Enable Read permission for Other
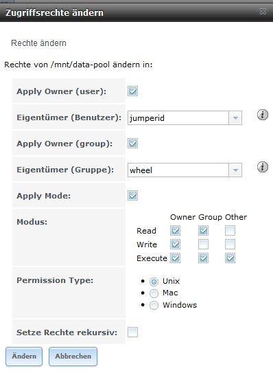The height and width of the screenshot is (373, 273). [230, 231]
